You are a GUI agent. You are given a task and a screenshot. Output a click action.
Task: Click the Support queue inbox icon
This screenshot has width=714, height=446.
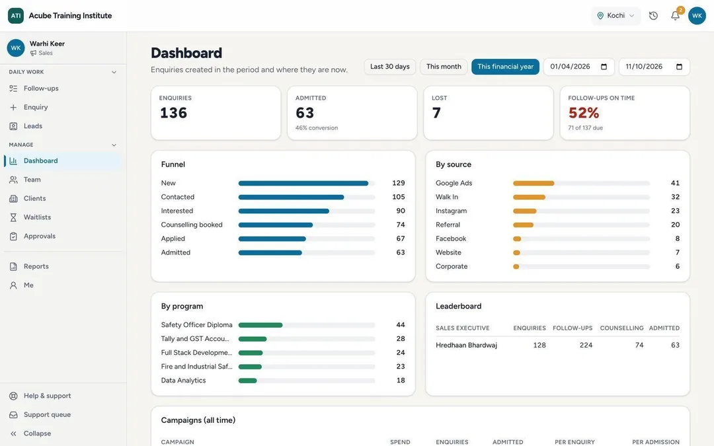(13, 414)
